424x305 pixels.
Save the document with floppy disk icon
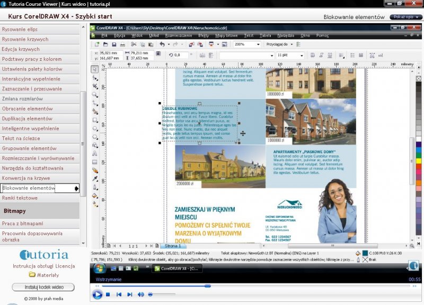114,44
